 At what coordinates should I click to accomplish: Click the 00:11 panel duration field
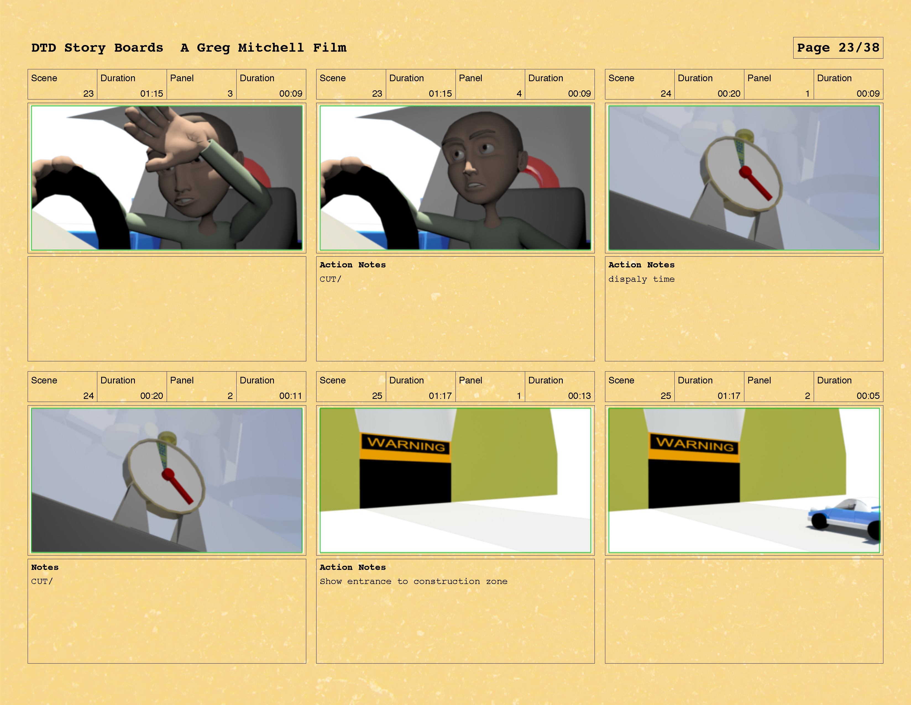coord(290,396)
